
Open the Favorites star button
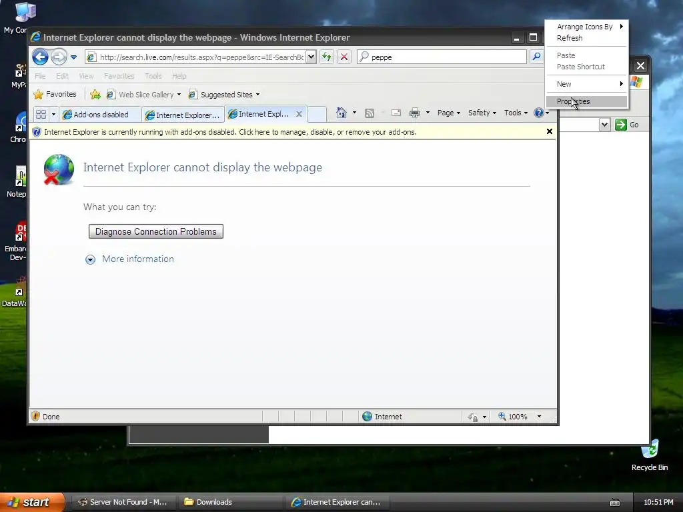(x=55, y=95)
